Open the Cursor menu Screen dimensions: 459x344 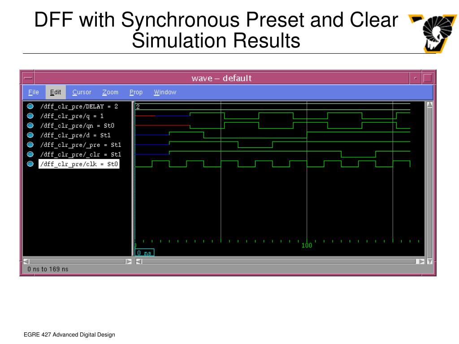82,92
